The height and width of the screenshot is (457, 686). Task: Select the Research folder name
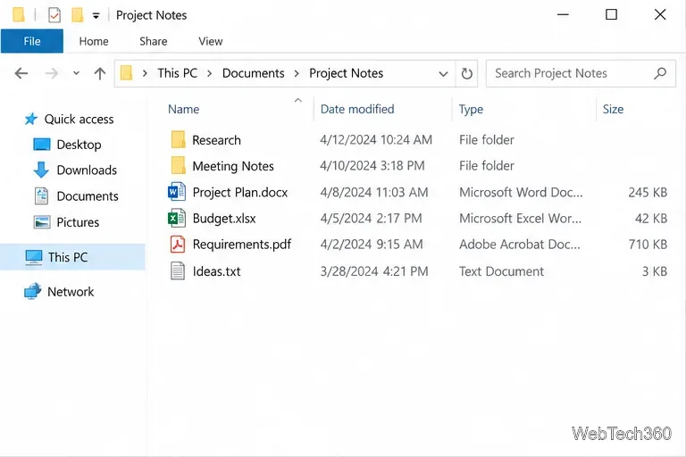pos(216,140)
